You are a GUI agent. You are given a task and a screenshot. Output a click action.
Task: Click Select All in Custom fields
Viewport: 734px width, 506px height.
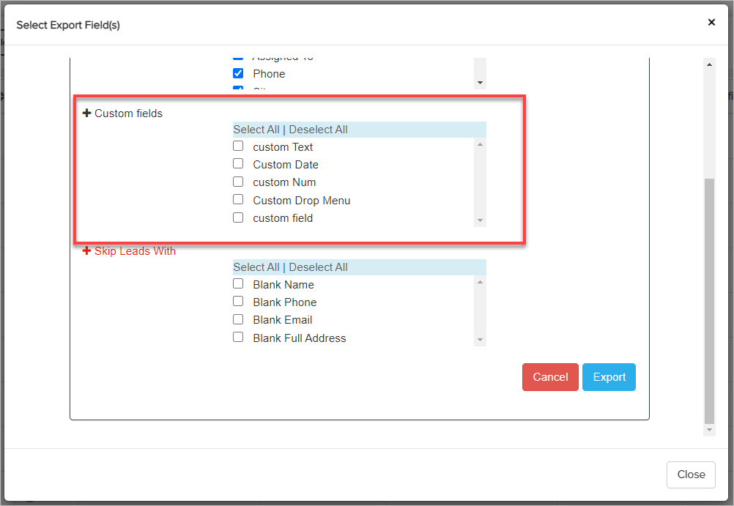click(x=256, y=130)
